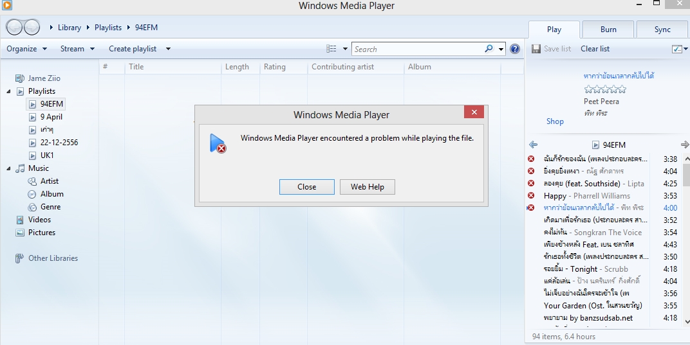Click the list options checkmark icon
690x345 pixels.
[x=676, y=49]
